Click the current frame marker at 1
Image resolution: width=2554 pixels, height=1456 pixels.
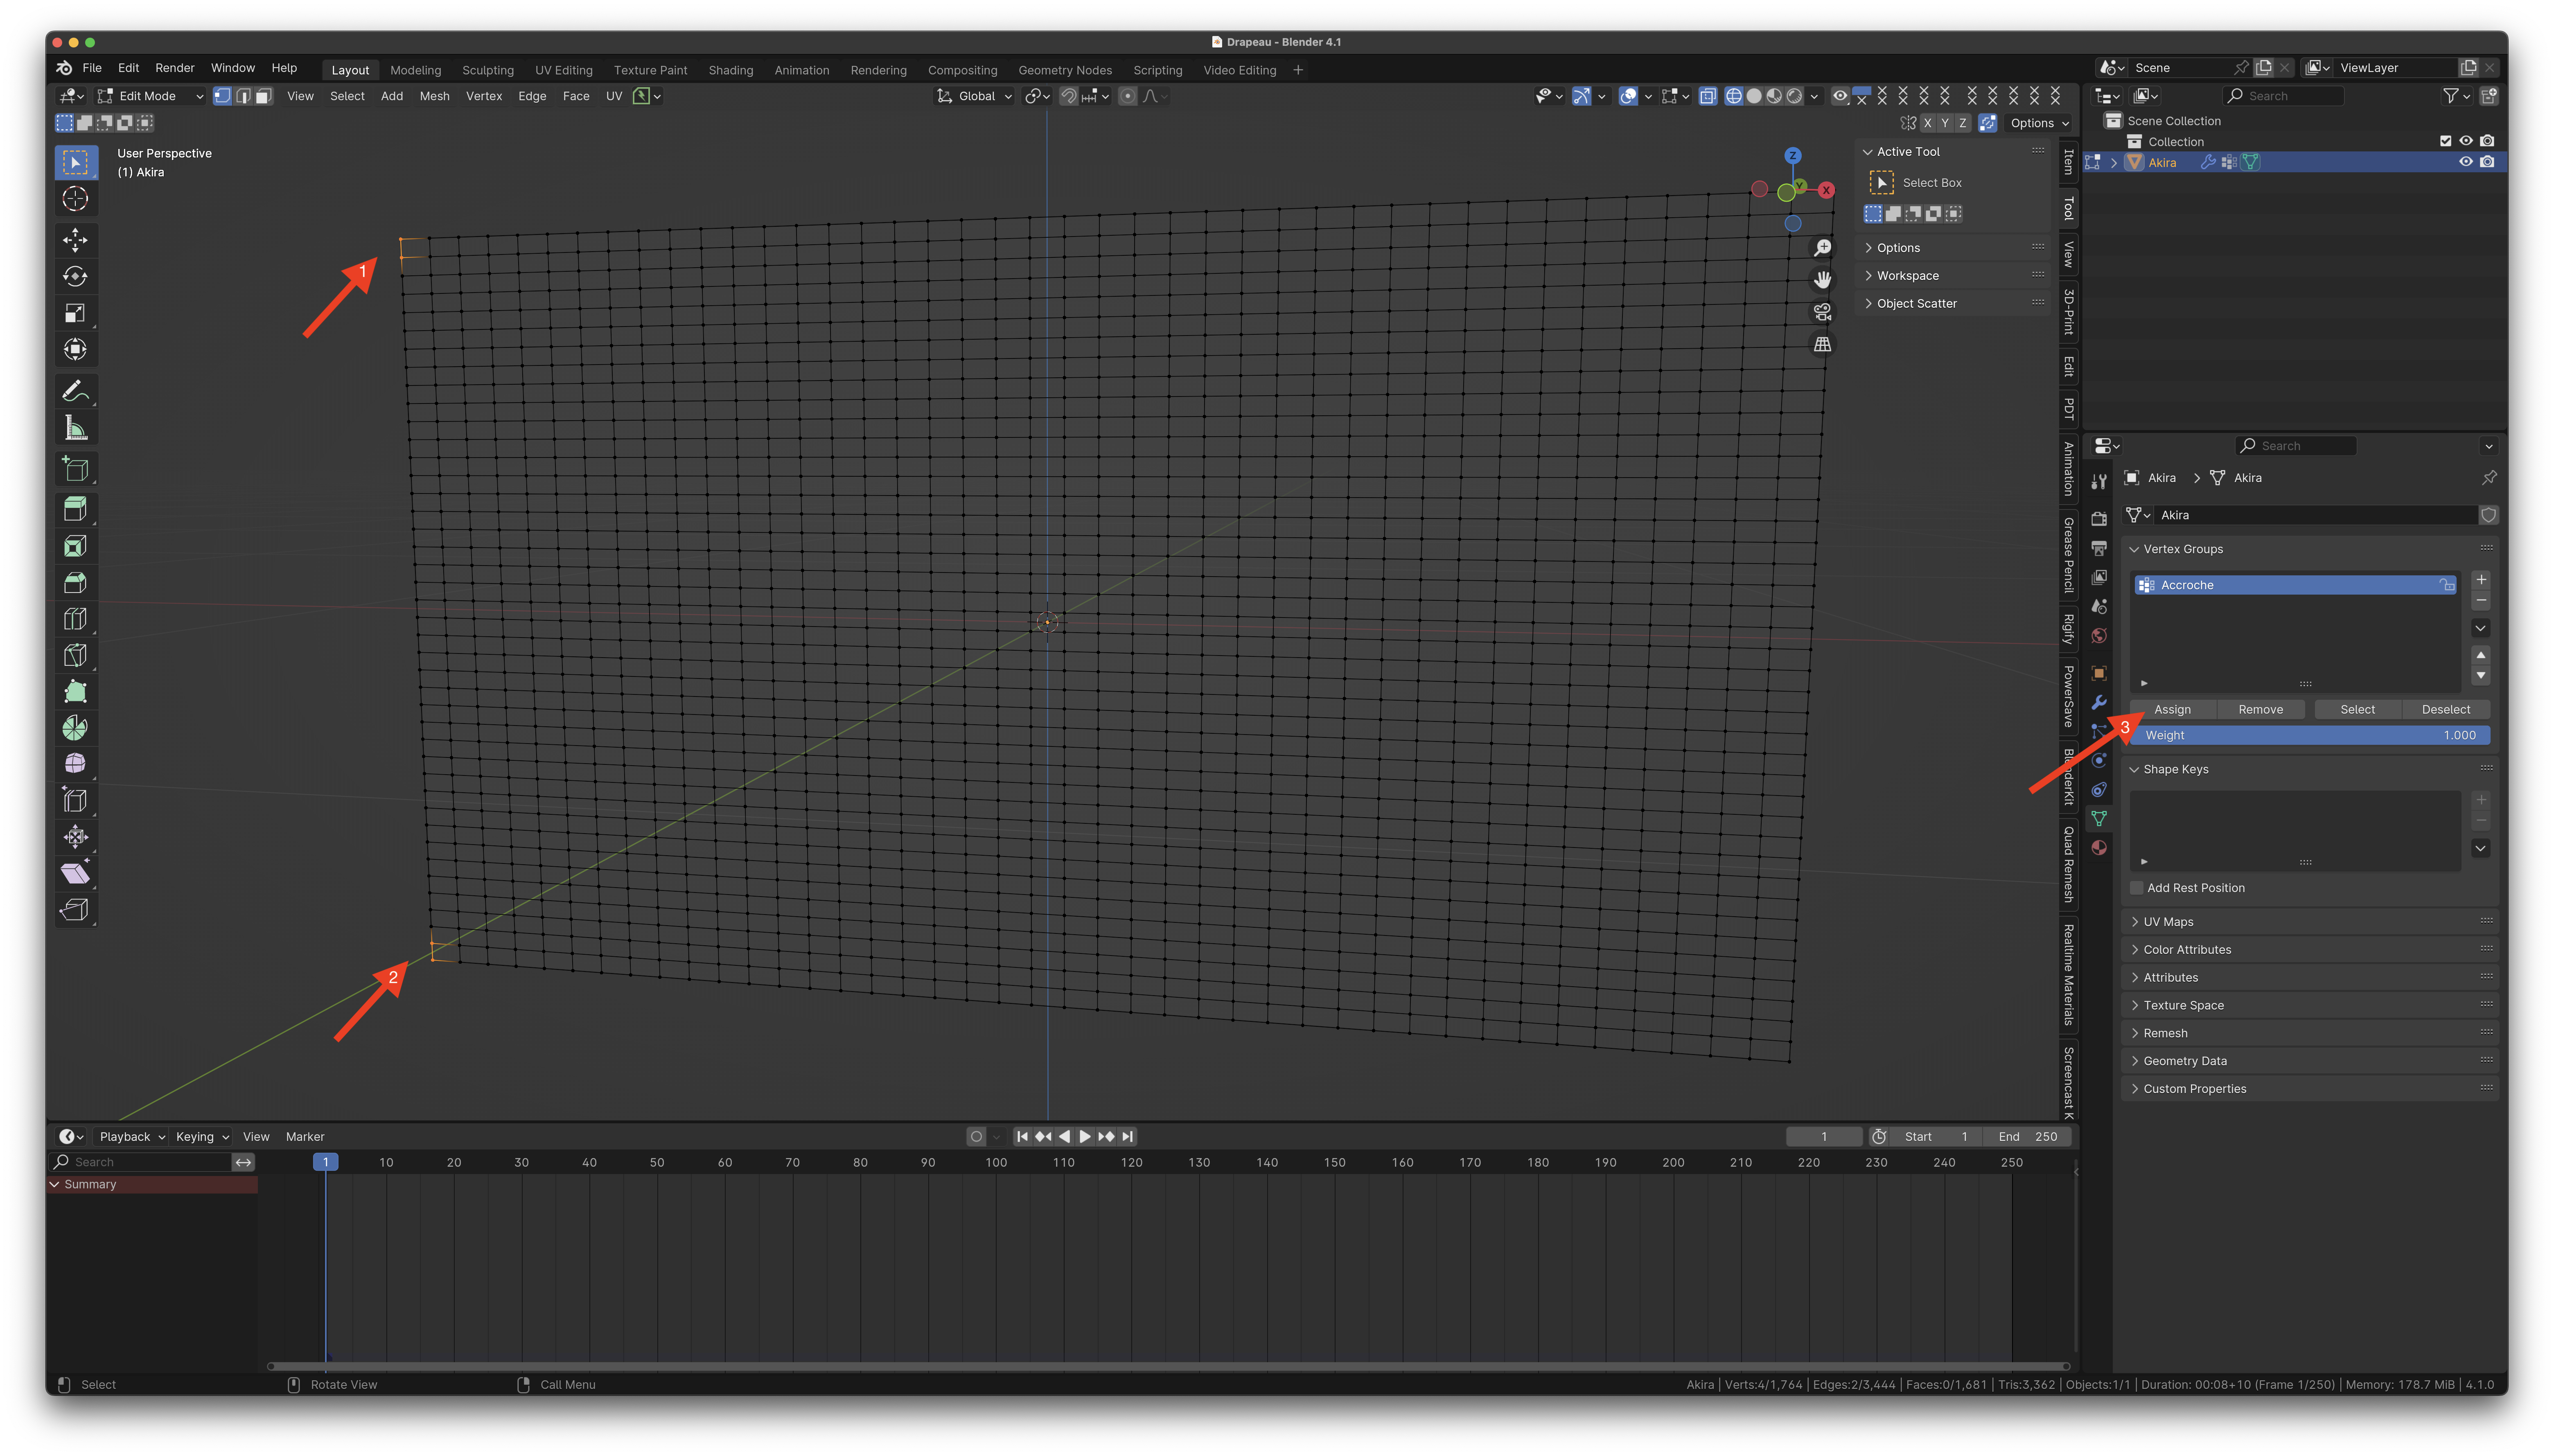[x=325, y=1163]
